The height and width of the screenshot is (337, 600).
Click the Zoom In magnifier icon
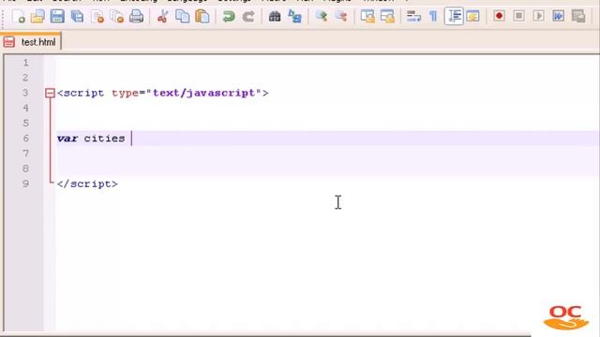pyautogui.click(x=321, y=17)
